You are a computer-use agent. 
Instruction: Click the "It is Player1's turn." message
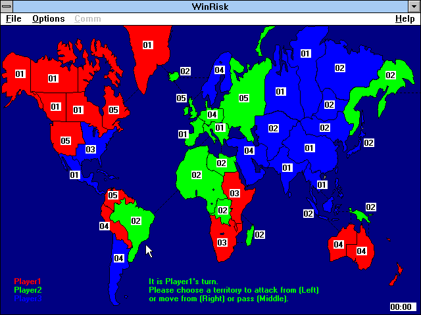pyautogui.click(x=184, y=282)
